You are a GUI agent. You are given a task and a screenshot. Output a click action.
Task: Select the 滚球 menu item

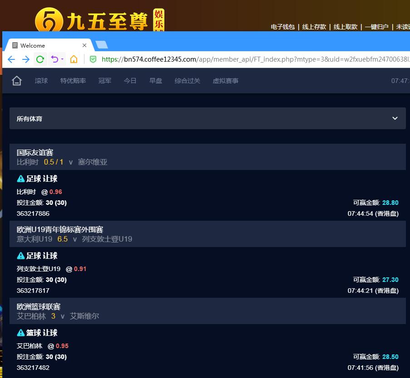(41, 81)
